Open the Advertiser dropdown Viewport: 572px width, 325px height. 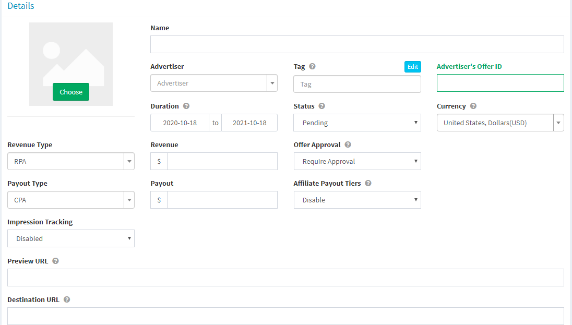[x=213, y=83]
